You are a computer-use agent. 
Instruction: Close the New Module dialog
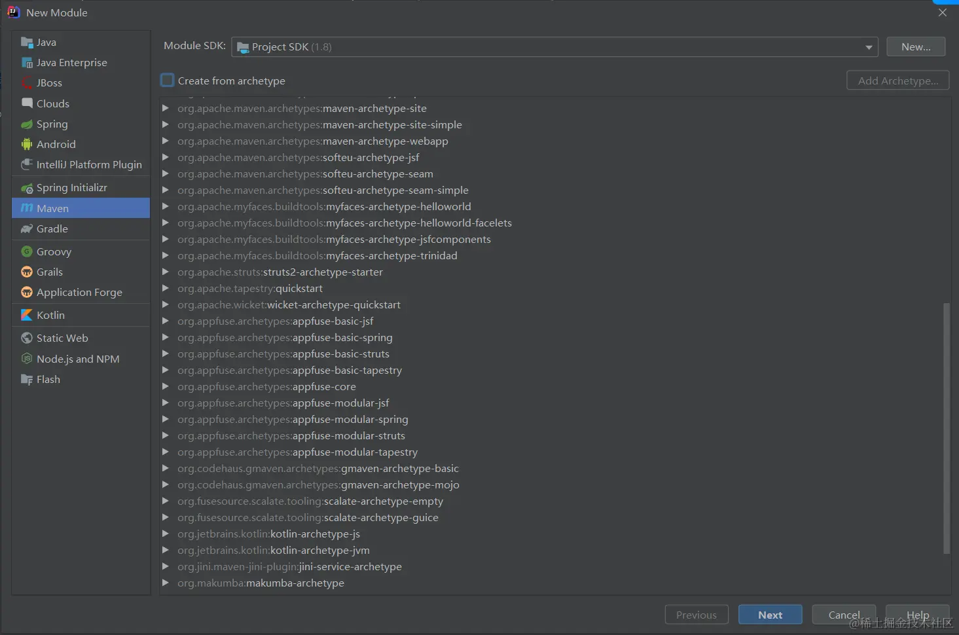coord(943,12)
